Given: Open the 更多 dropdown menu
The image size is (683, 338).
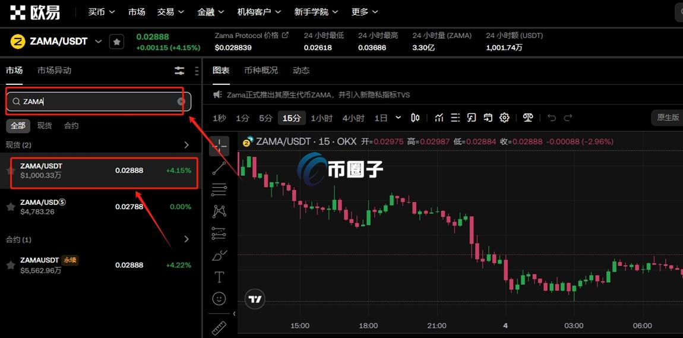Looking at the screenshot, I should 365,12.
